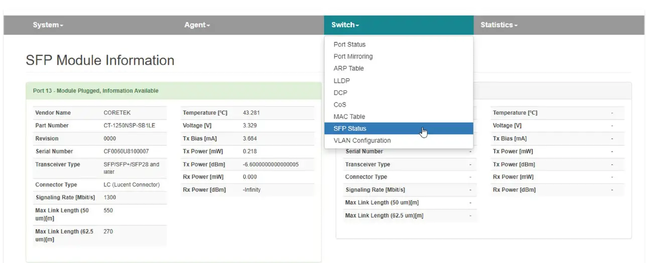The width and height of the screenshot is (649, 263).
Task: Click Signaling Rate label in Port 13 panel
Action: coord(65,197)
